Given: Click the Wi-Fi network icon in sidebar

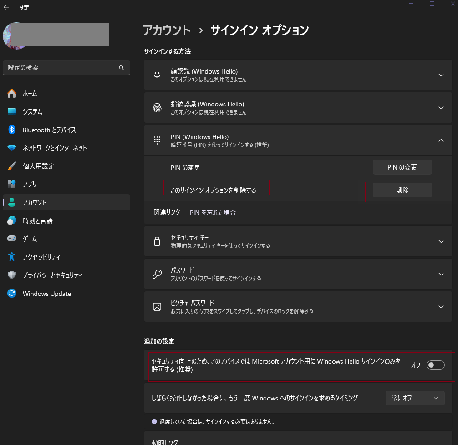Looking at the screenshot, I should [12, 148].
